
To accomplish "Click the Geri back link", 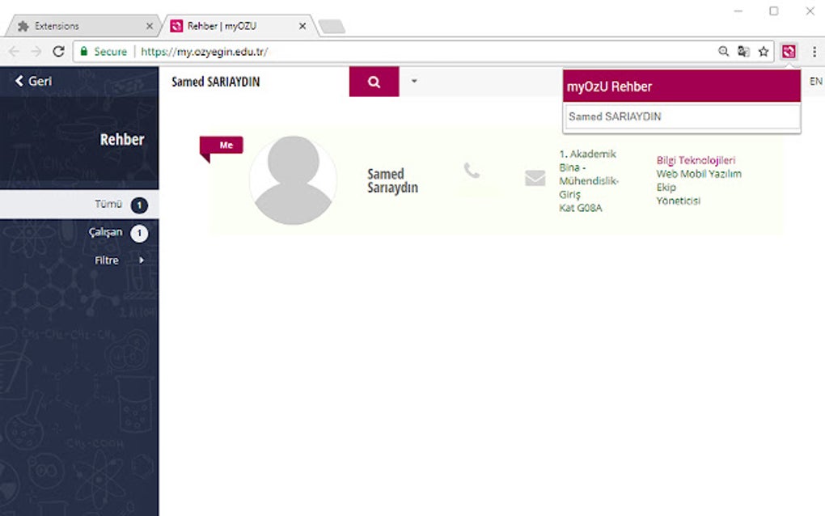I will 32,81.
